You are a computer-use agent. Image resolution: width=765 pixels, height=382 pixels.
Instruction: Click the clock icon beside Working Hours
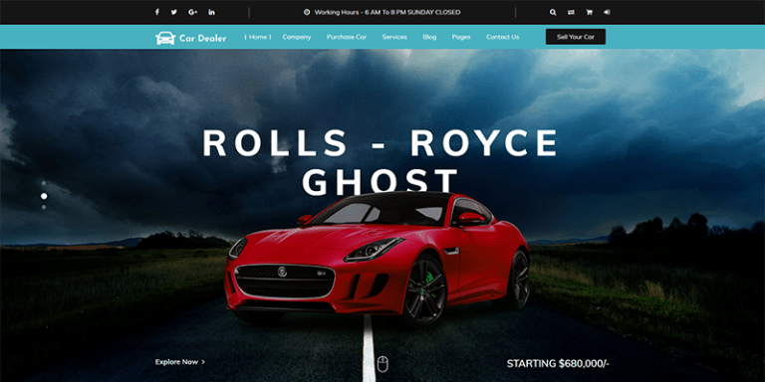point(307,12)
